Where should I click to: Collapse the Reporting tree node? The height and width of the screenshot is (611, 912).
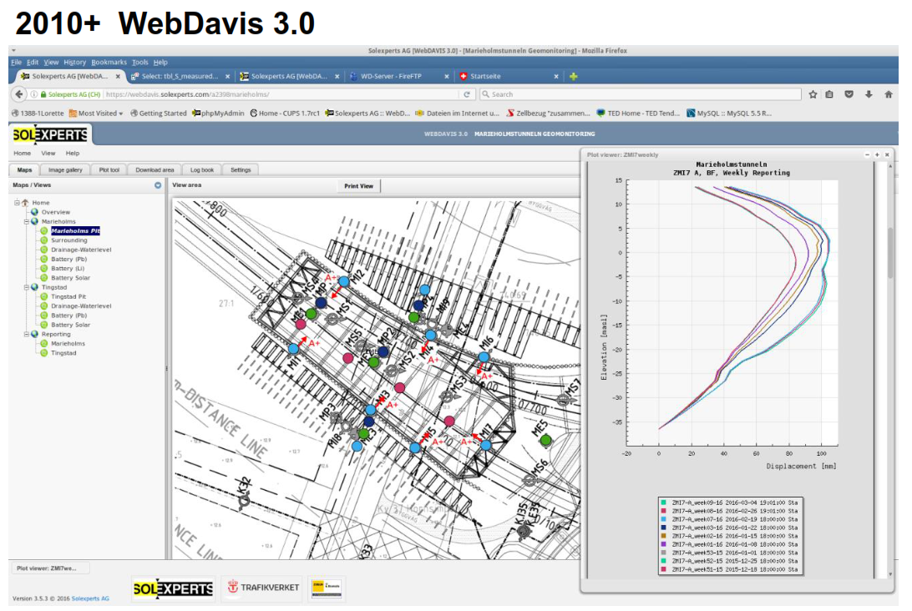[26, 334]
